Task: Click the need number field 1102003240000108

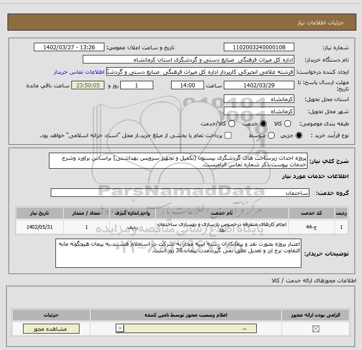Action: (259, 47)
